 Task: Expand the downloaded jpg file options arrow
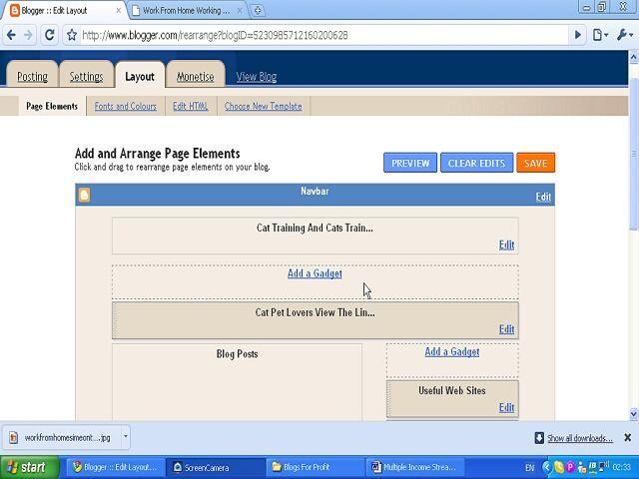coord(125,437)
